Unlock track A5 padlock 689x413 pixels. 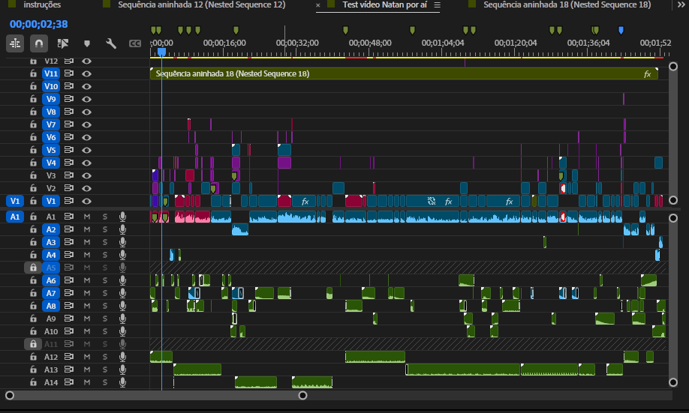(33, 268)
